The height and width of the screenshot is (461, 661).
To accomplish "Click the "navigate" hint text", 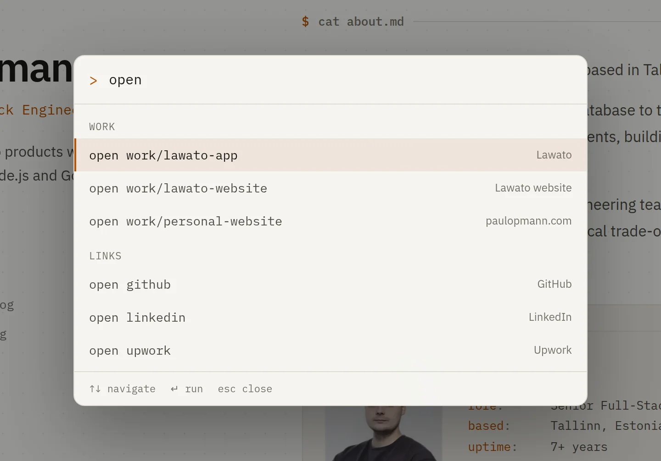I will pos(131,389).
